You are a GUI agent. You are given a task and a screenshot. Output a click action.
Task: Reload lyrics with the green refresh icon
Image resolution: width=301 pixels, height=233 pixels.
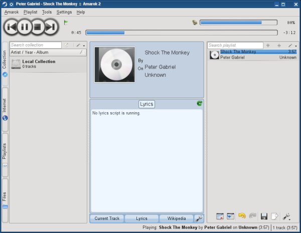tap(200, 103)
